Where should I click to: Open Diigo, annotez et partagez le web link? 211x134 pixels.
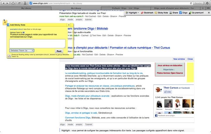[x=81, y=113]
